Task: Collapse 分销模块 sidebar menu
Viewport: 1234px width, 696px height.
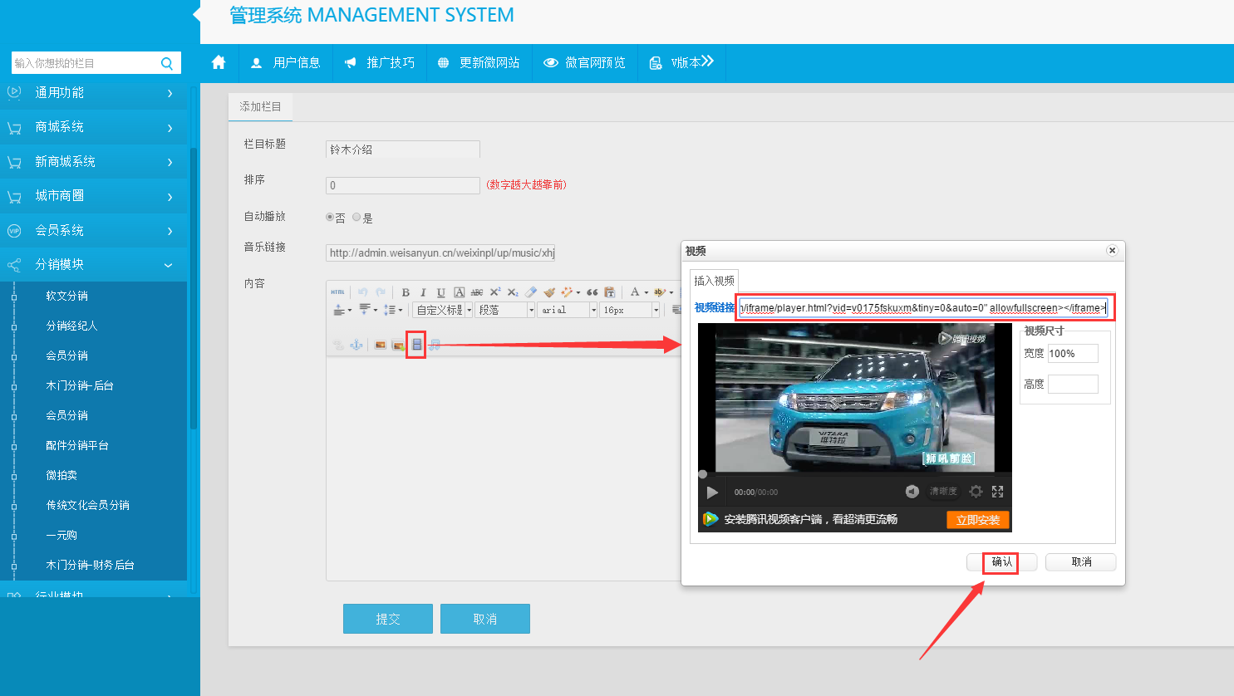Action: click(x=94, y=265)
